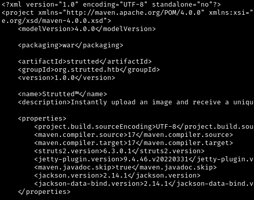Click the groupId value org.strutted.htb

pos(87,70)
